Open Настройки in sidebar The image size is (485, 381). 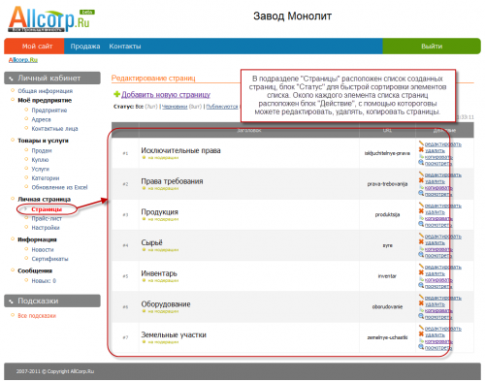46,228
